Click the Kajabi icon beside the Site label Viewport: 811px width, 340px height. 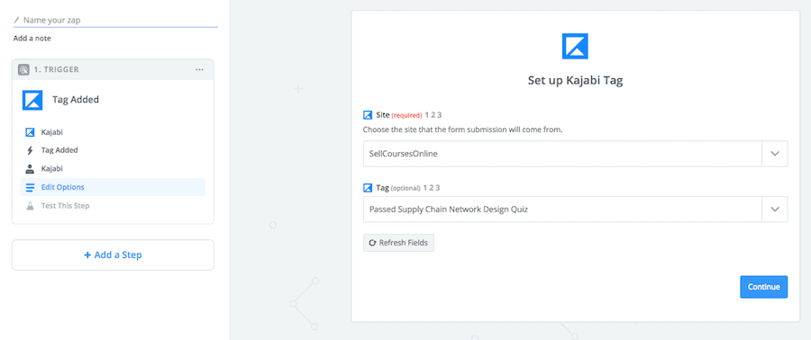click(368, 115)
